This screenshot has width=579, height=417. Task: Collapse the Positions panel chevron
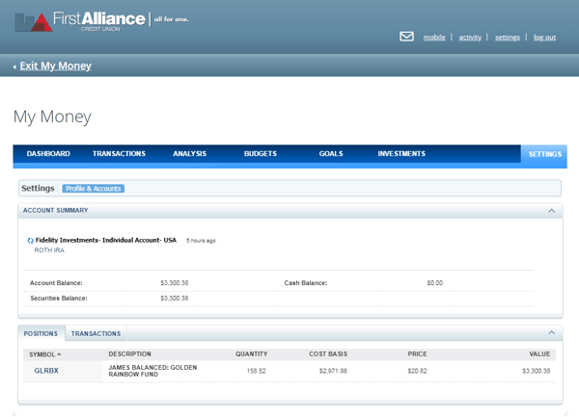(551, 333)
